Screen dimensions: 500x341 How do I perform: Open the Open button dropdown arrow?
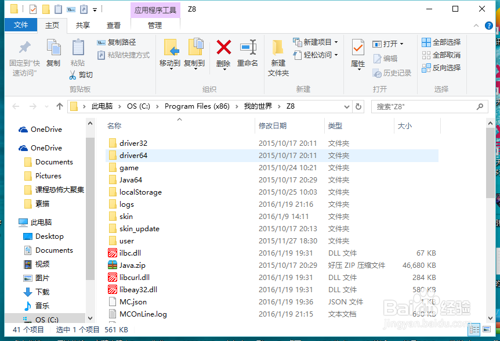[x=401, y=44]
